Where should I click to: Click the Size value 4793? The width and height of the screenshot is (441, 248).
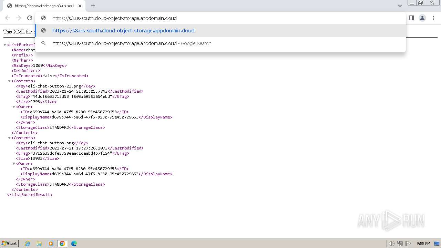pyautogui.click(x=35, y=102)
